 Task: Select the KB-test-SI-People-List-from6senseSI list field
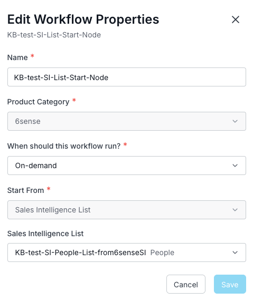coord(127,253)
